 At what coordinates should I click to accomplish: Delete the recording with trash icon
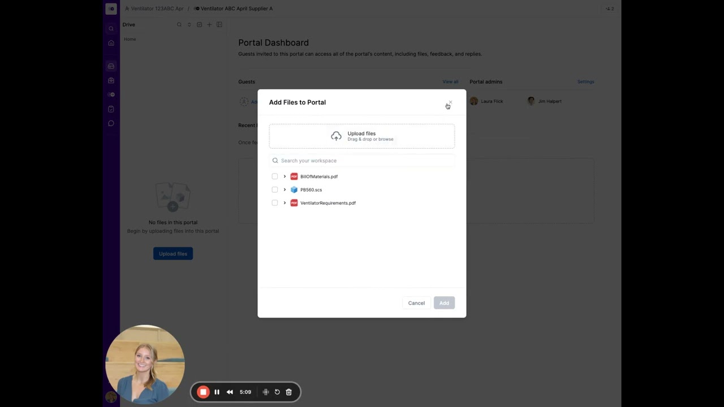(x=288, y=392)
